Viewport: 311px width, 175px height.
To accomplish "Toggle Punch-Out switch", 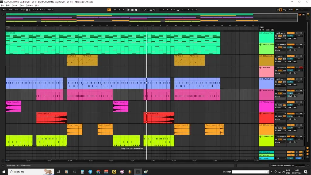I will pos(182,10).
